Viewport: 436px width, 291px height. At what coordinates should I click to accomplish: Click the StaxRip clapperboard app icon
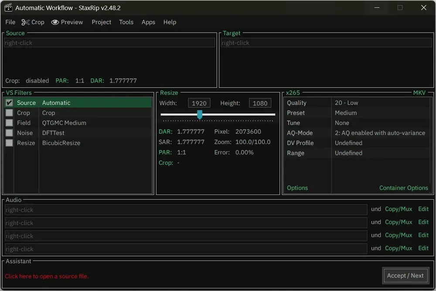[8, 7]
